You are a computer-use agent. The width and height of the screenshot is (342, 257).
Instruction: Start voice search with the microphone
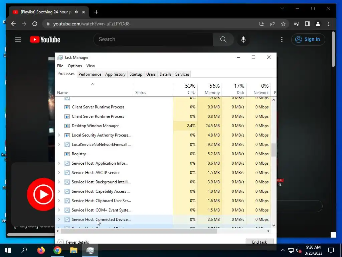243,39
